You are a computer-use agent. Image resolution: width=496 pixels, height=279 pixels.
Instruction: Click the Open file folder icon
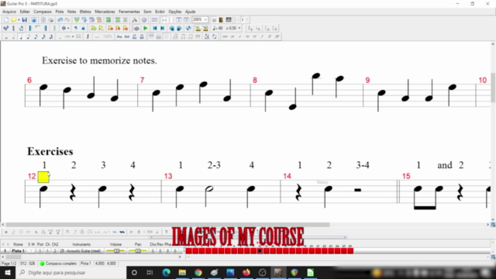click(14, 19)
